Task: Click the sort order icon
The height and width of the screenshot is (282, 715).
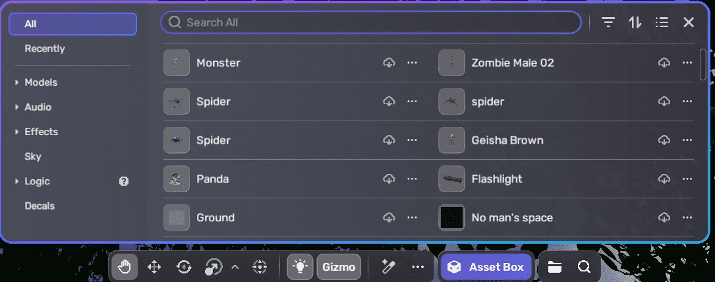Action: click(x=635, y=22)
